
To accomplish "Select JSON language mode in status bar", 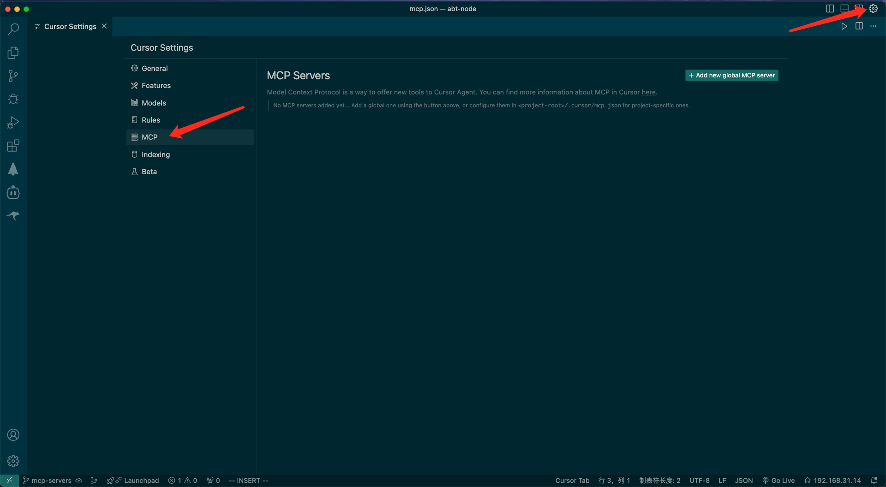I will click(743, 481).
